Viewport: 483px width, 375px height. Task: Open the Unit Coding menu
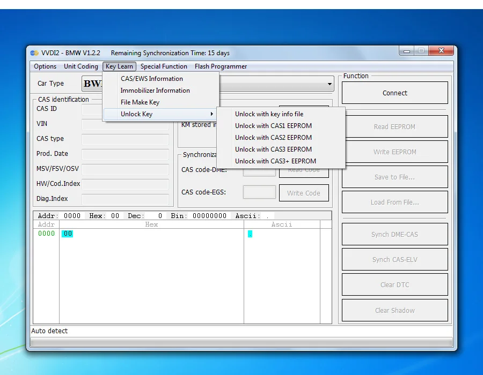80,66
